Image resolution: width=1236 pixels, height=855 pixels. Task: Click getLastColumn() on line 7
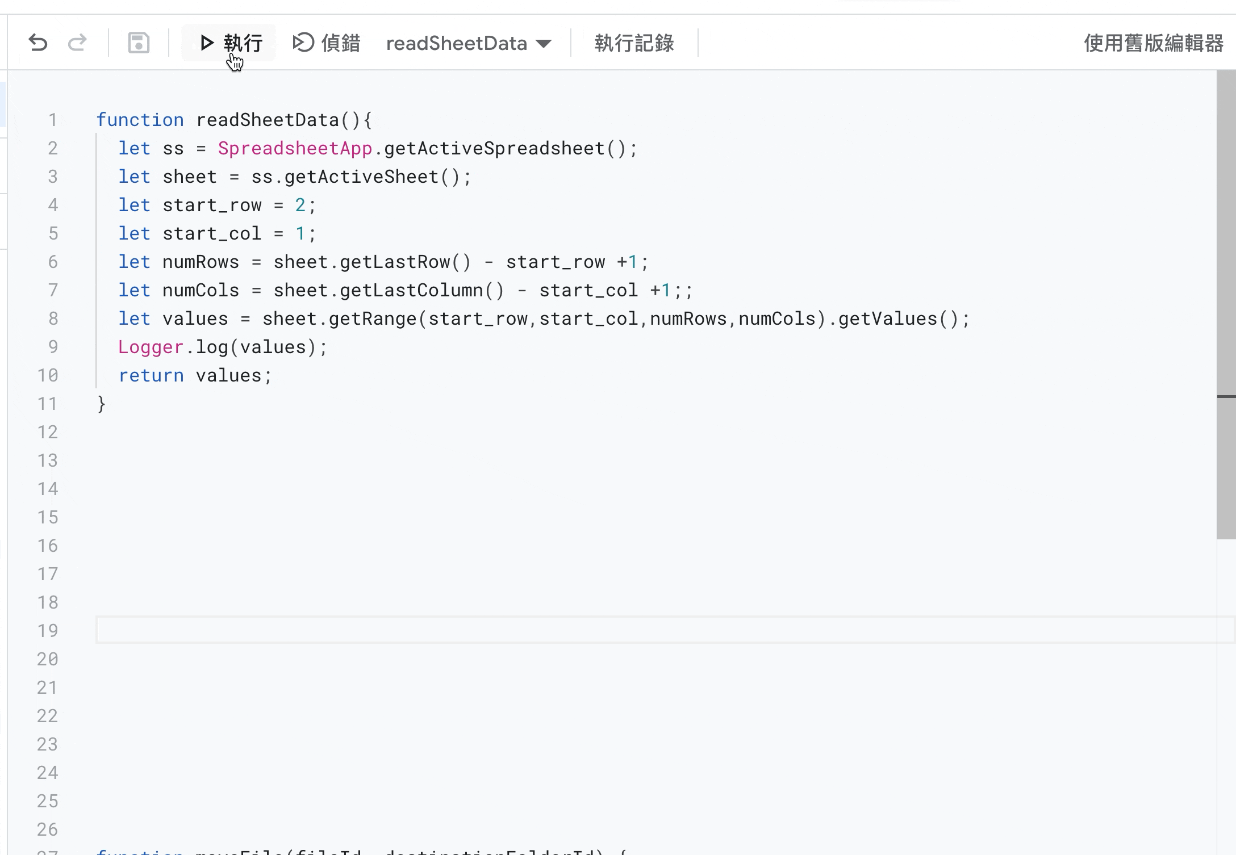point(421,290)
